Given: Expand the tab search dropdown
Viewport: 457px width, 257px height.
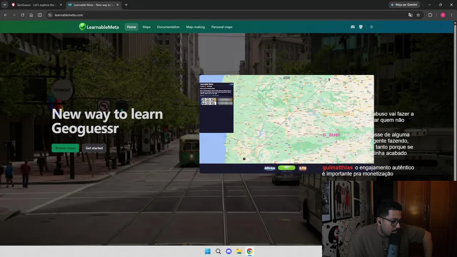Looking at the screenshot, I should point(5,5).
